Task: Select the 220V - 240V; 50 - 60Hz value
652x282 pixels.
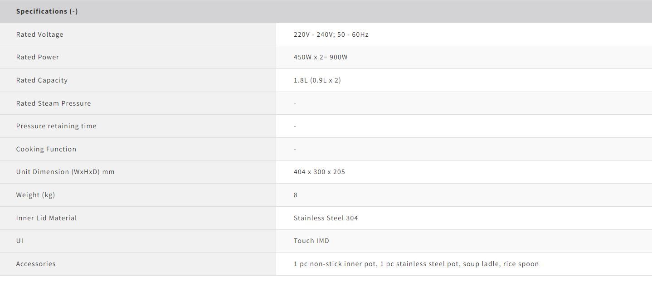Action: click(x=331, y=34)
